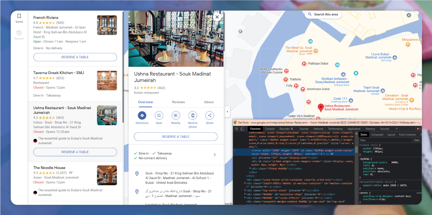432x215 pixels.
Task: Open the Recents history icon
Action: tap(19, 33)
